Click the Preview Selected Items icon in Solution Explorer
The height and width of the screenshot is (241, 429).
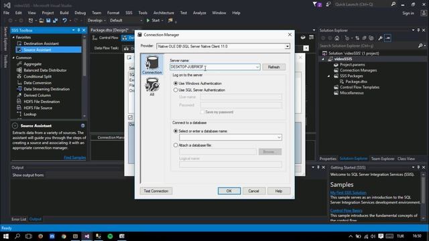click(x=387, y=38)
